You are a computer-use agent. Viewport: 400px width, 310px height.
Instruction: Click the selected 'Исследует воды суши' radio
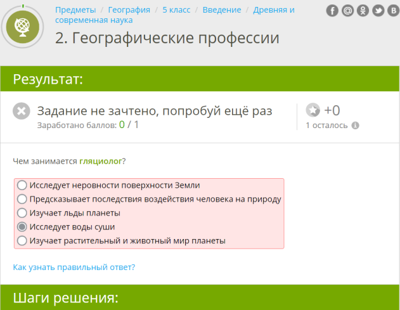(22, 227)
